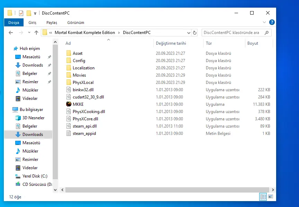Screen dimensions: 299x207
Task: Open the Görünüm ribbon tab
Action: [x=76, y=23]
